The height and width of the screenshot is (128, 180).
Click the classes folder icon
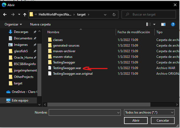pos(50,40)
